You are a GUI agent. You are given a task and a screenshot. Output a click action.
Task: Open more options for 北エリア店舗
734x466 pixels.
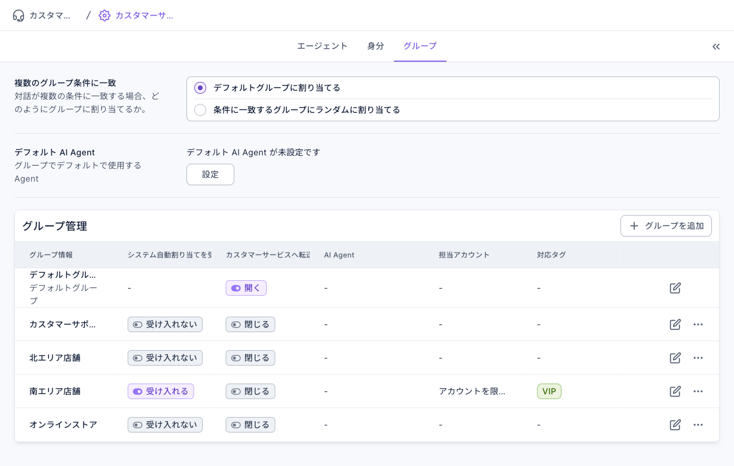coord(698,358)
